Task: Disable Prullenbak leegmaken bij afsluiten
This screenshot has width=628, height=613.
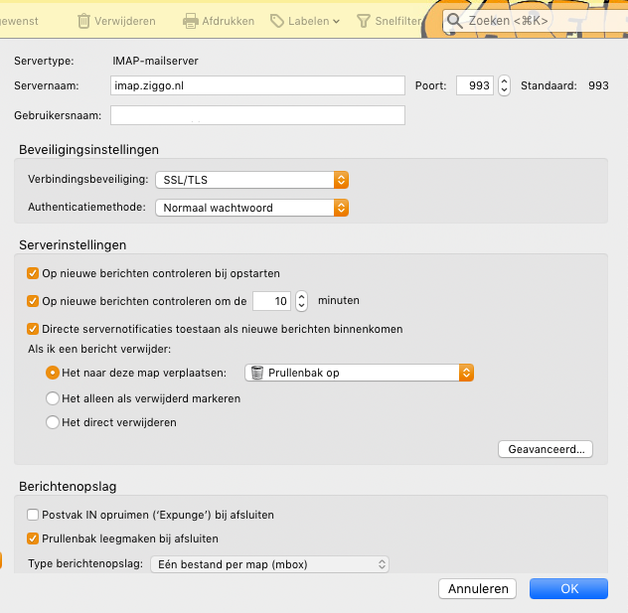Action: 33,538
